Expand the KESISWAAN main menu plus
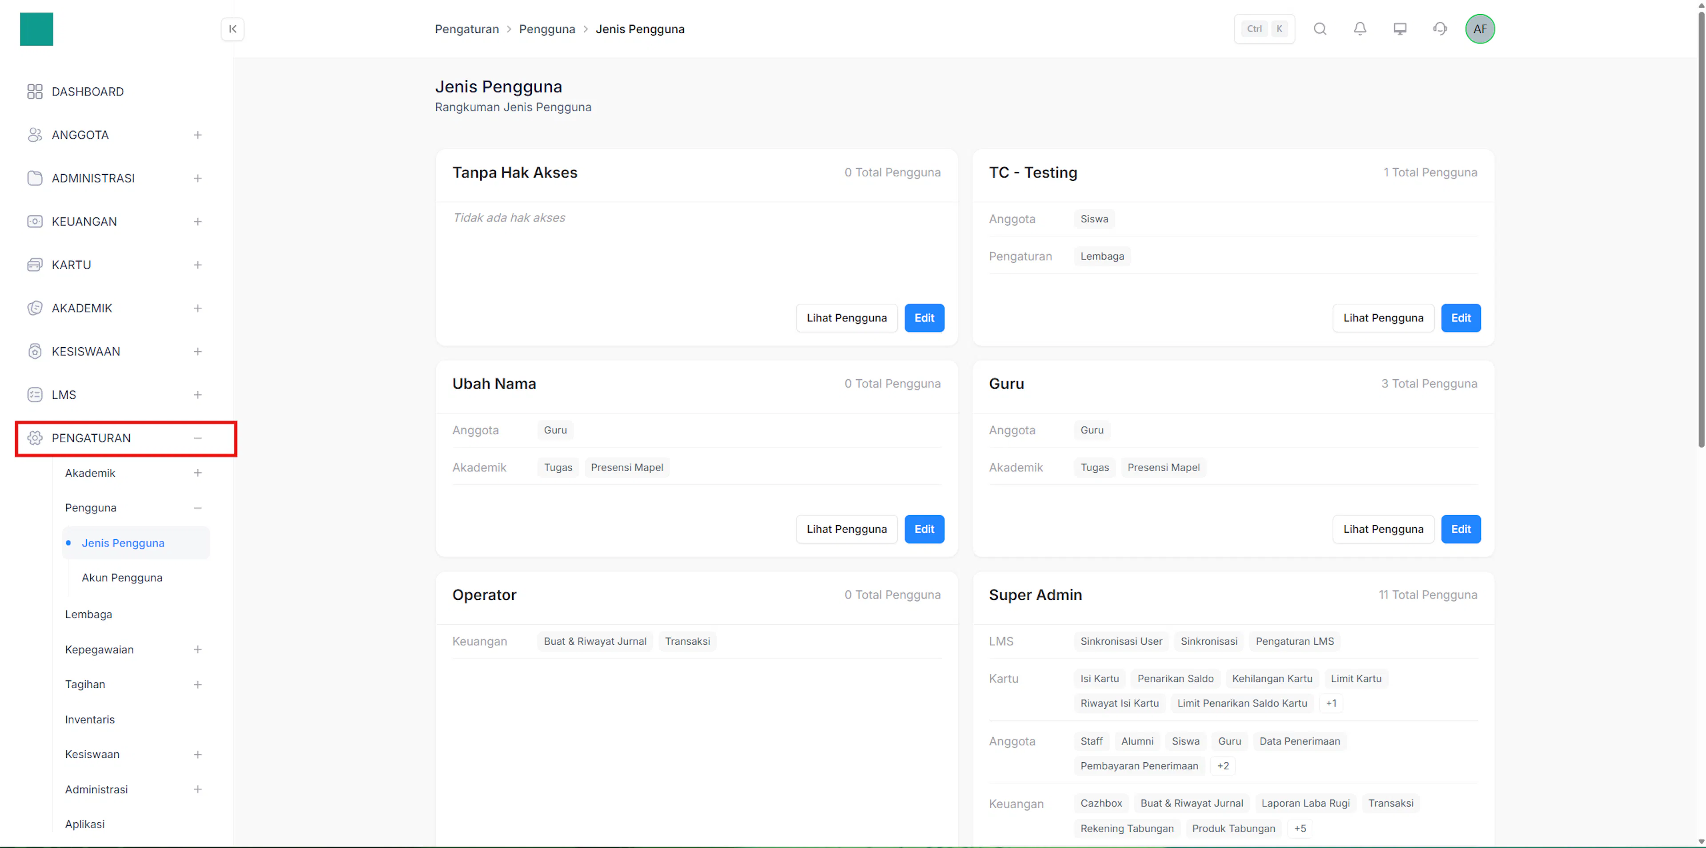This screenshot has width=1706, height=848. (197, 352)
